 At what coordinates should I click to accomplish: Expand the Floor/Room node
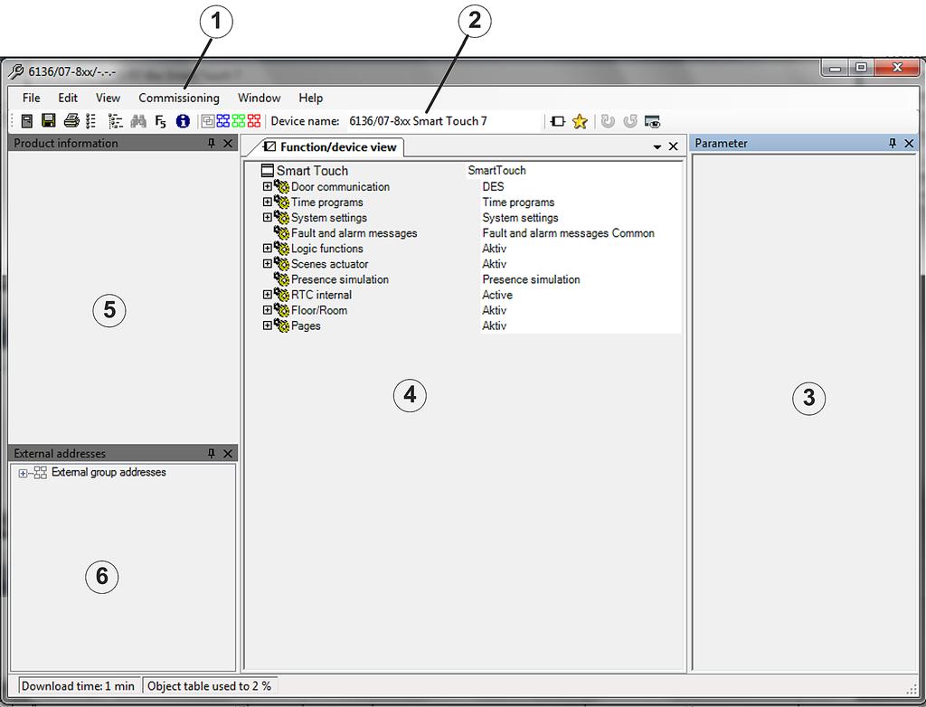point(268,309)
